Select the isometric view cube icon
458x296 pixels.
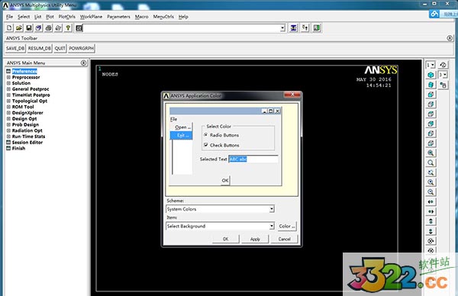[x=431, y=75]
